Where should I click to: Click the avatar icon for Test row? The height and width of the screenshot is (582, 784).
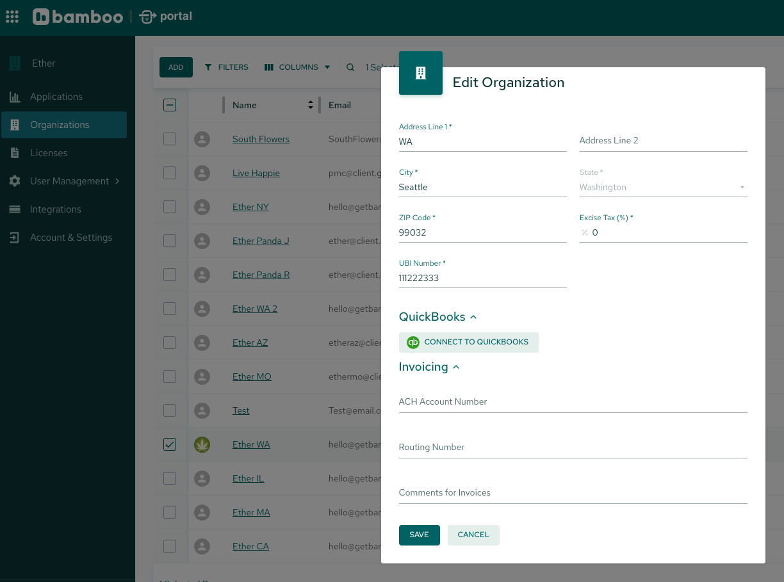click(202, 410)
